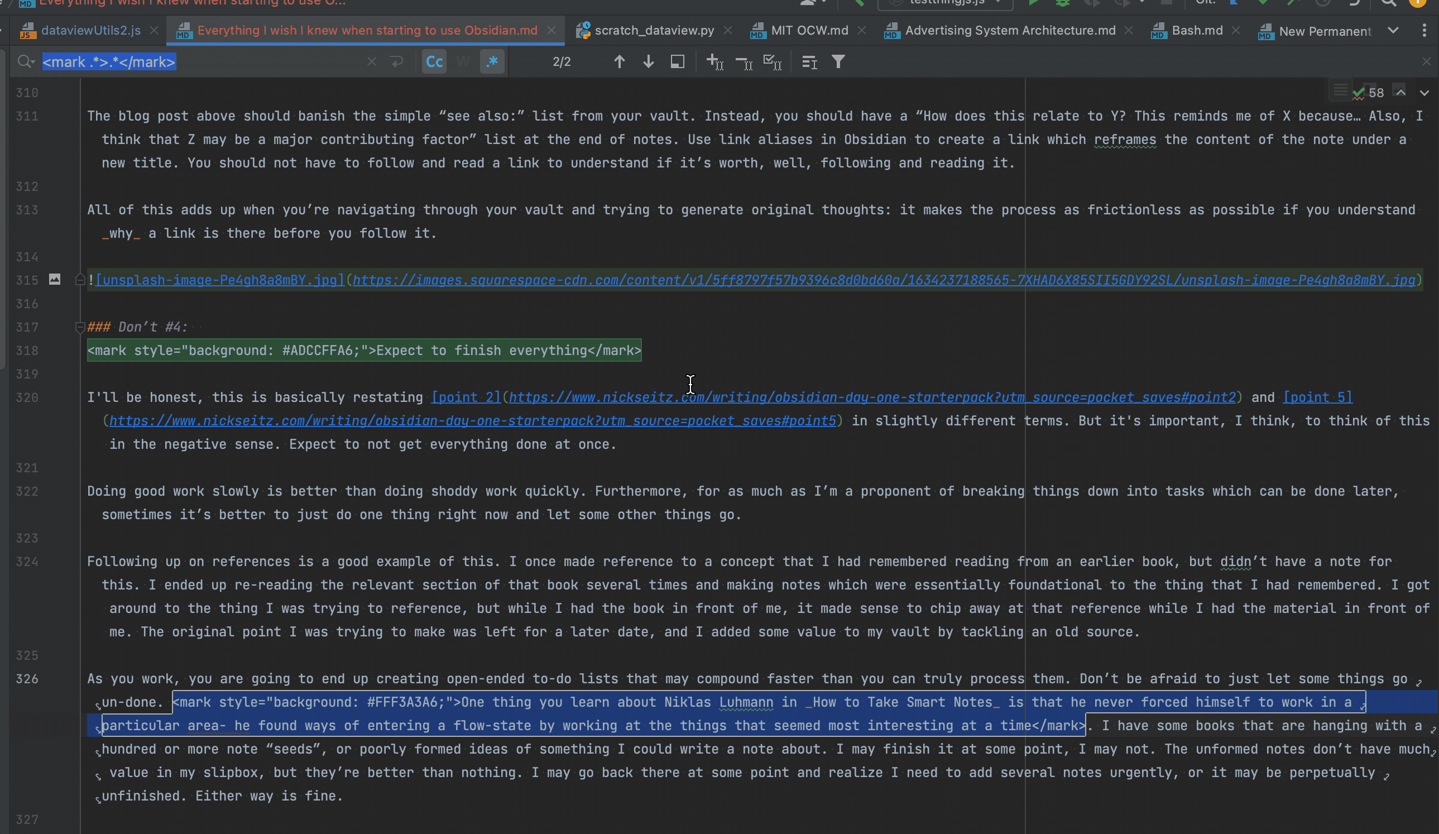1439x834 pixels.
Task: Clear the search field text
Action: click(x=372, y=62)
